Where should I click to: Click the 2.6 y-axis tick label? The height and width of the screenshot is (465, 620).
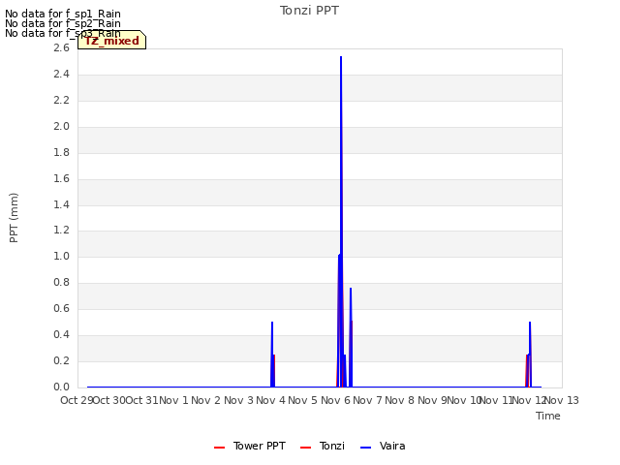point(61,47)
